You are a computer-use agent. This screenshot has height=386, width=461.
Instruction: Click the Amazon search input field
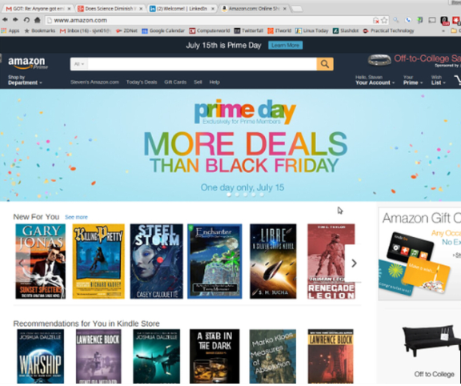click(x=202, y=64)
